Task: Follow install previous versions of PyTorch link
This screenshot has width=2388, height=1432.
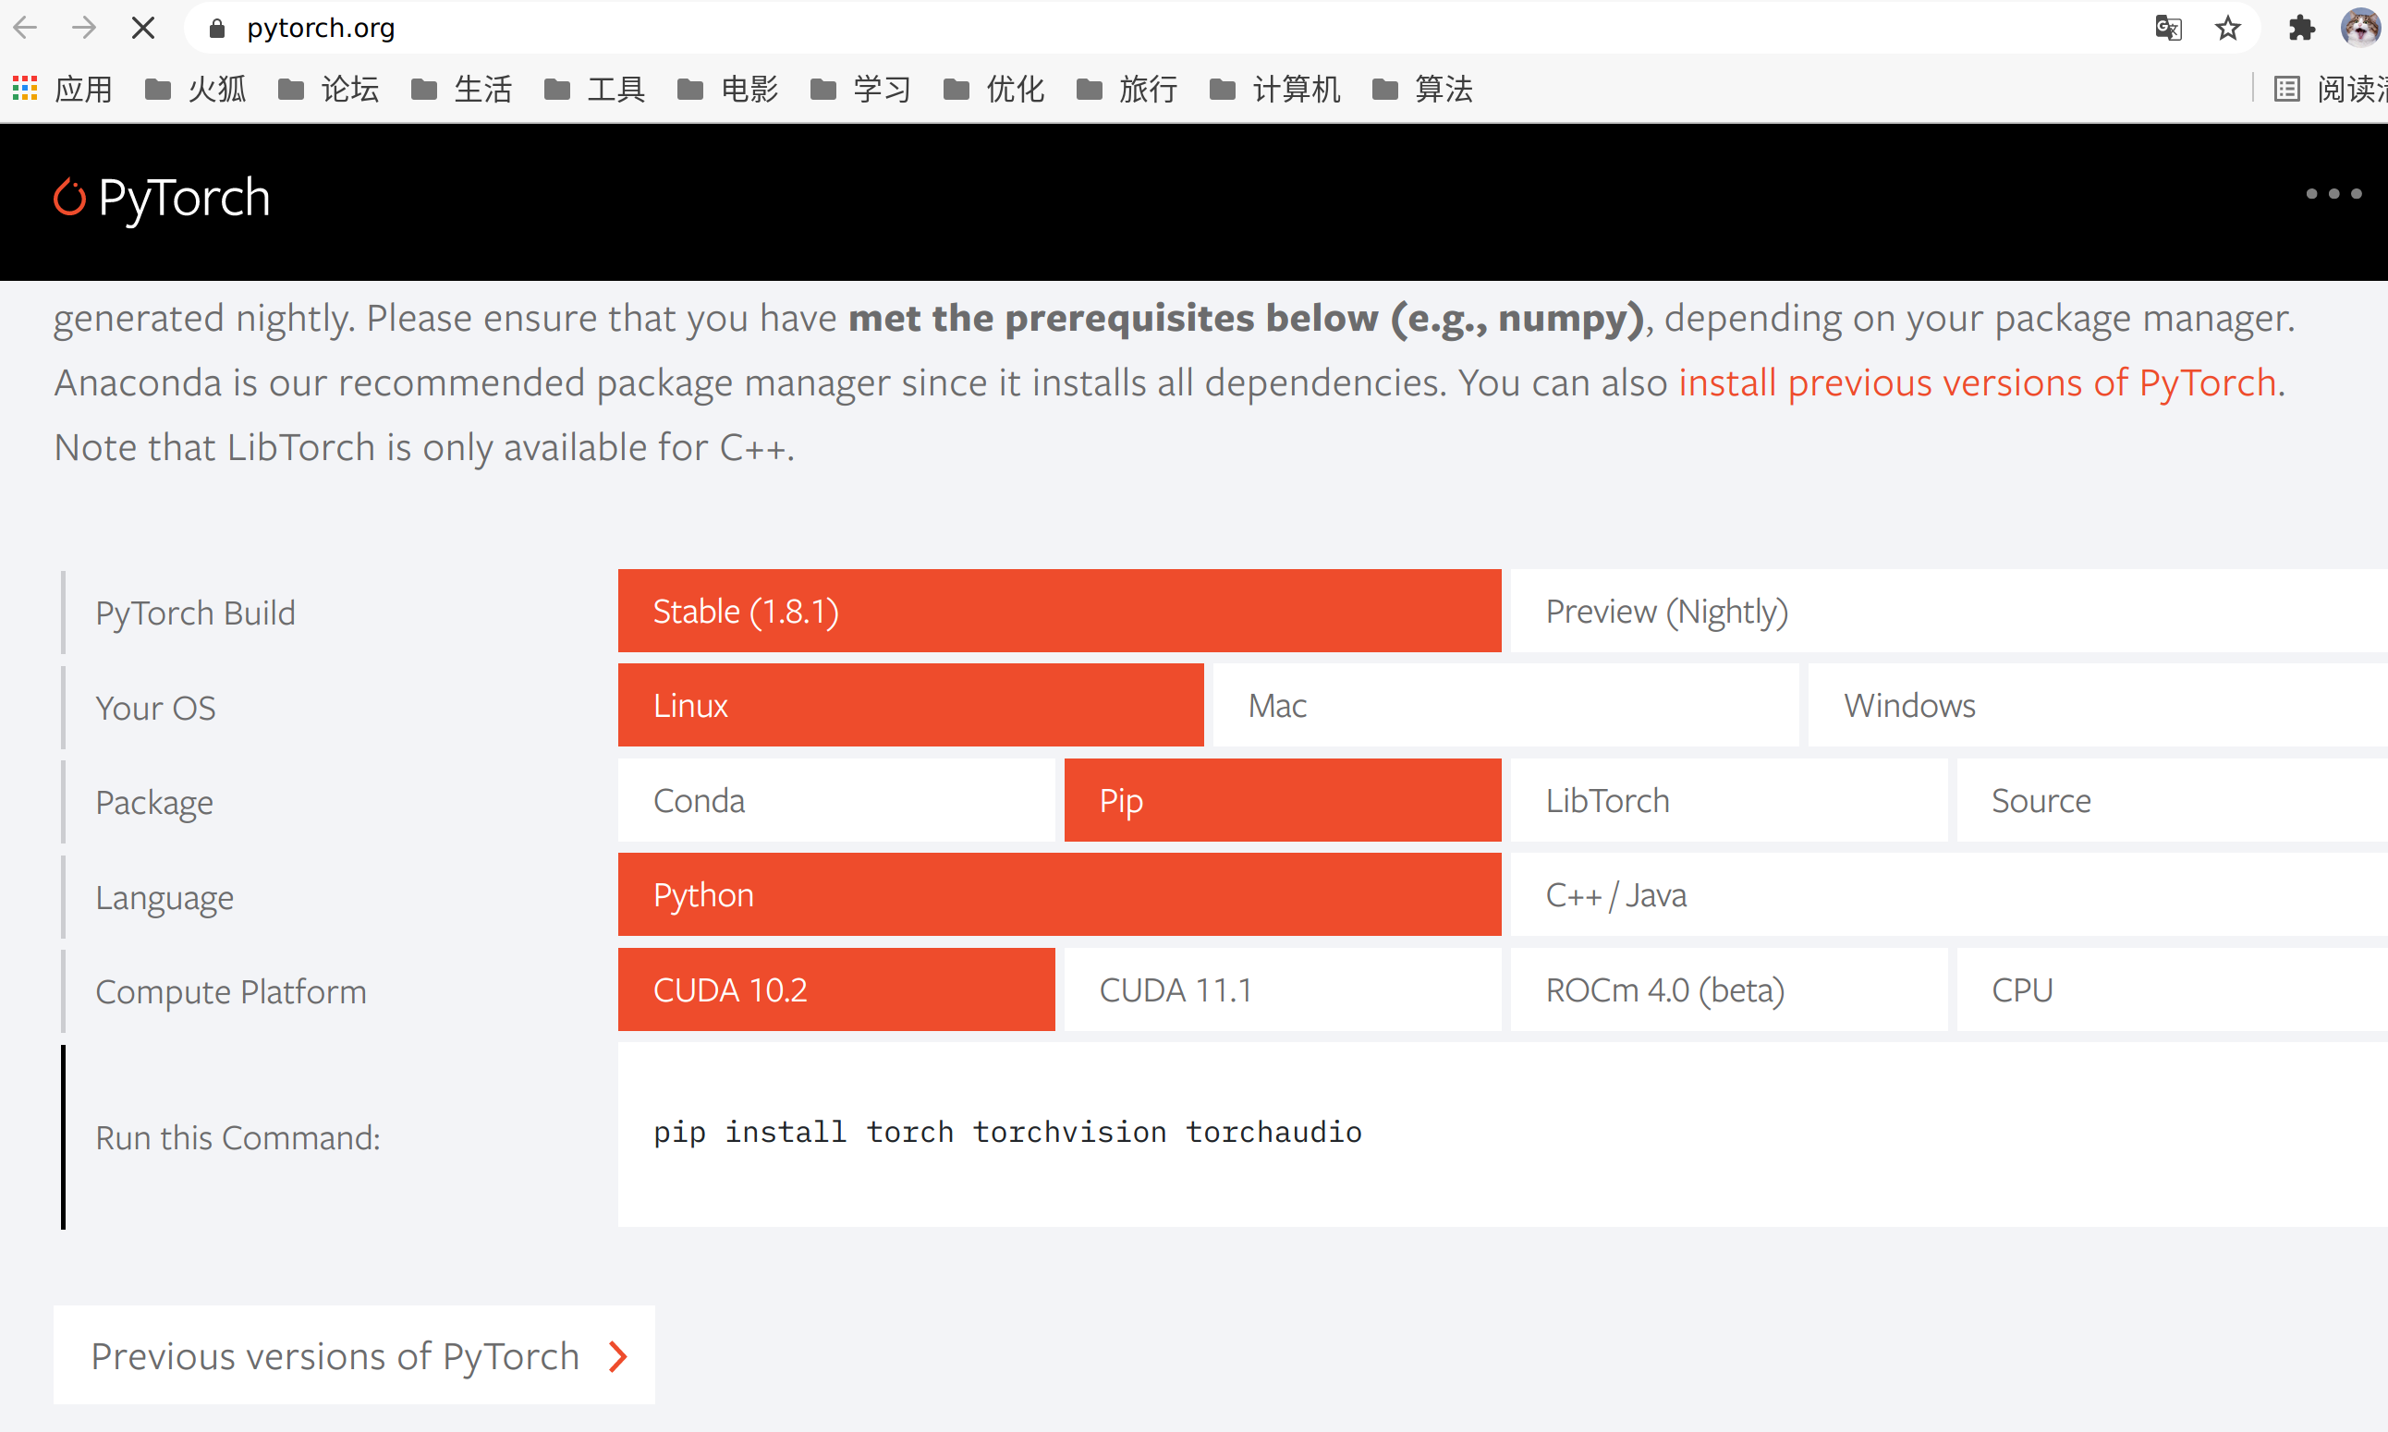Action: (x=1978, y=383)
